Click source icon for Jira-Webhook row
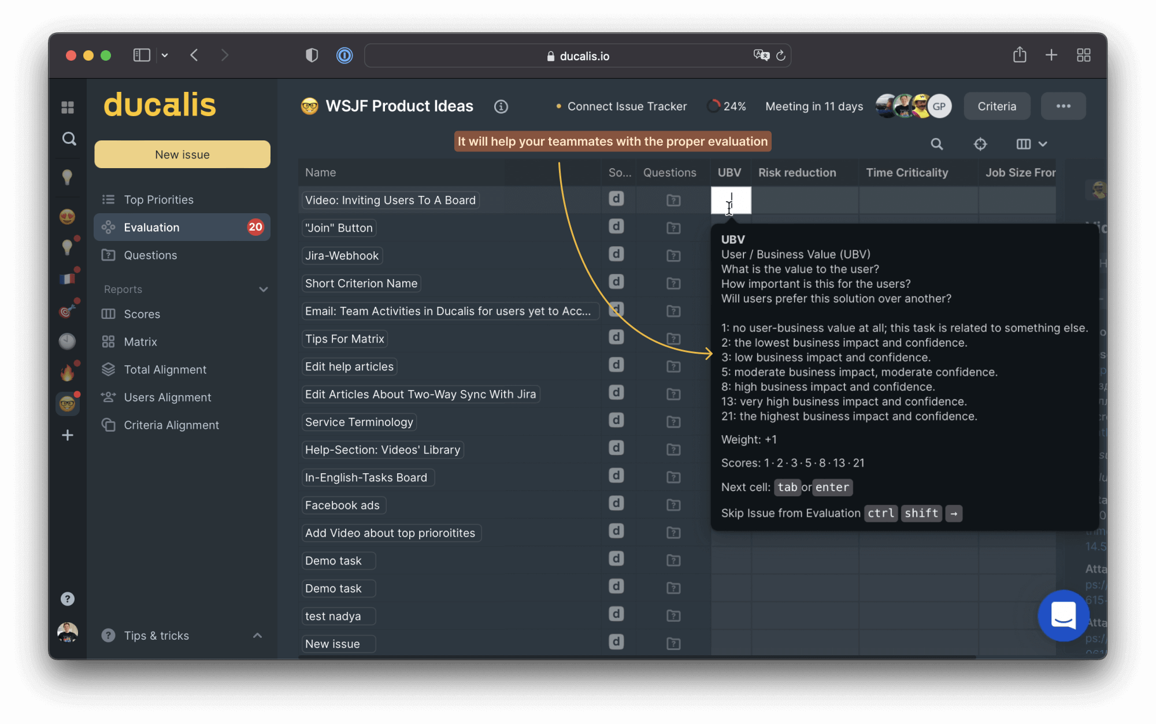Image resolution: width=1156 pixels, height=724 pixels. pos(616,254)
